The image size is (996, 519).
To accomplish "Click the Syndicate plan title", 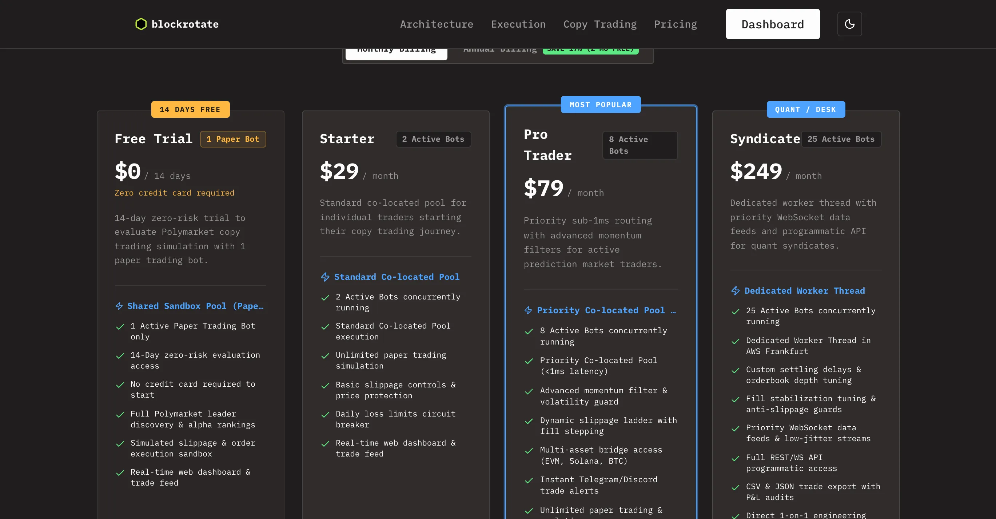I will click(x=765, y=138).
